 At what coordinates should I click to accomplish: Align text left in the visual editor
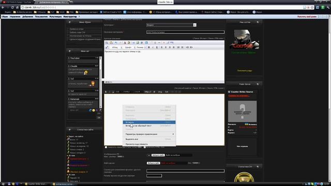click(162, 47)
